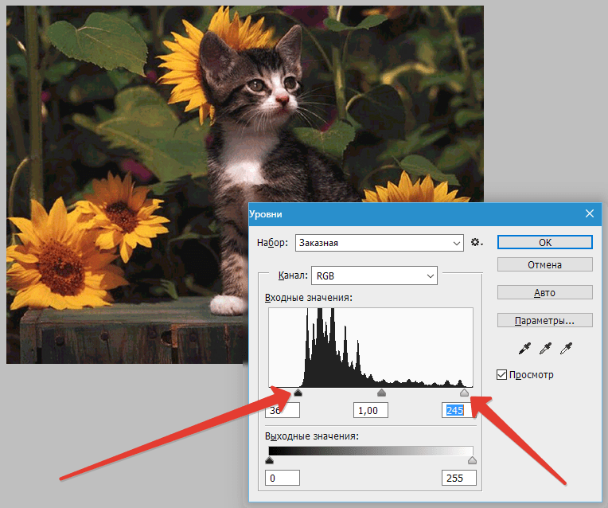Click the output black level slider handle
Viewport: 608px width, 508px height.
pos(270,460)
